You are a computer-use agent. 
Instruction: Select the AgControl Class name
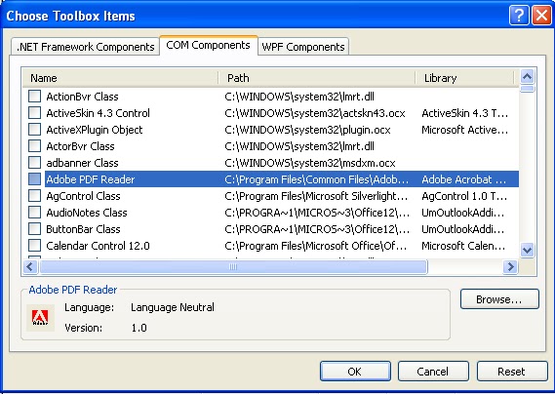tap(83, 196)
